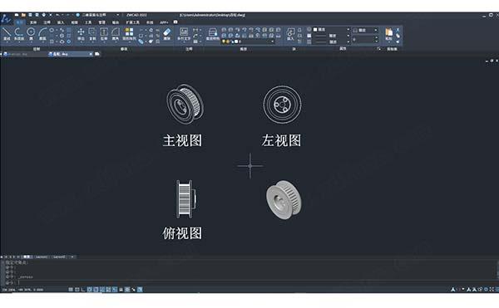This screenshot has width=499, height=308.
Task: Select the 左视图 label text
Action: click(281, 140)
